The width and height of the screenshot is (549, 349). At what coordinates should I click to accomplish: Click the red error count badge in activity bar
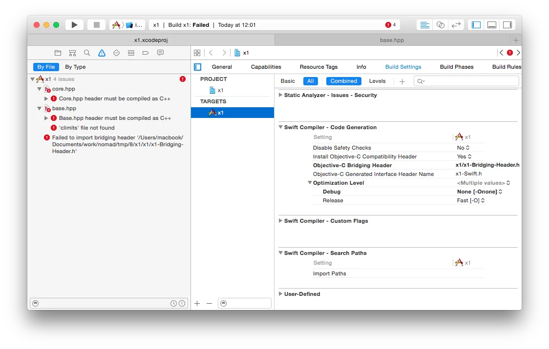tap(390, 25)
